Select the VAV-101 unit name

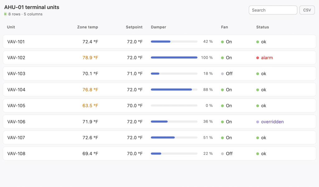click(16, 42)
